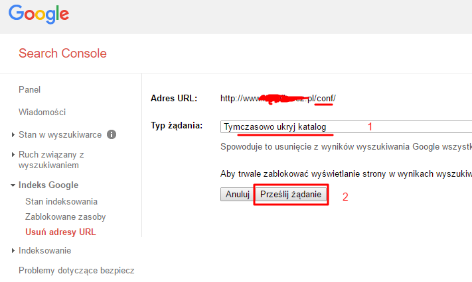Click the Adres URL: label
The image size is (472, 282).
[x=174, y=99]
